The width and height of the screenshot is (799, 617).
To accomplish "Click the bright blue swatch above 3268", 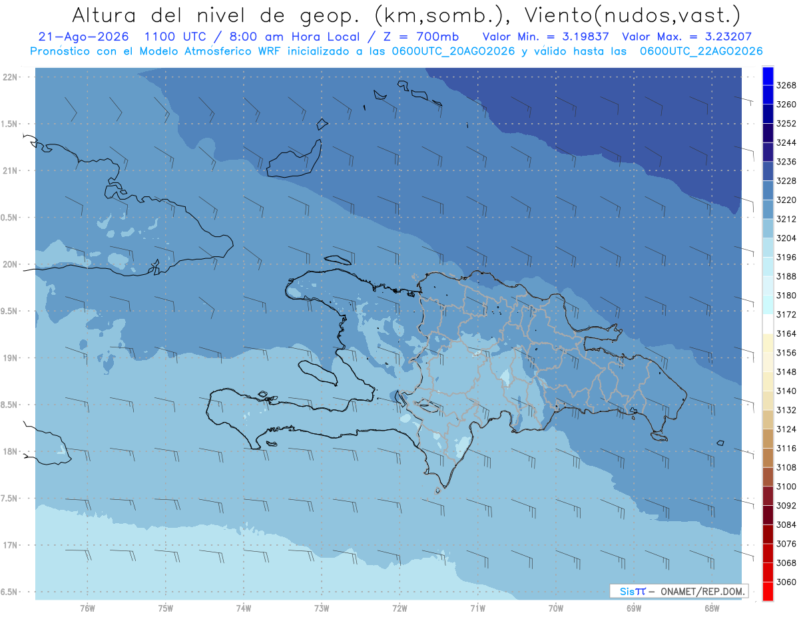I will click(767, 76).
